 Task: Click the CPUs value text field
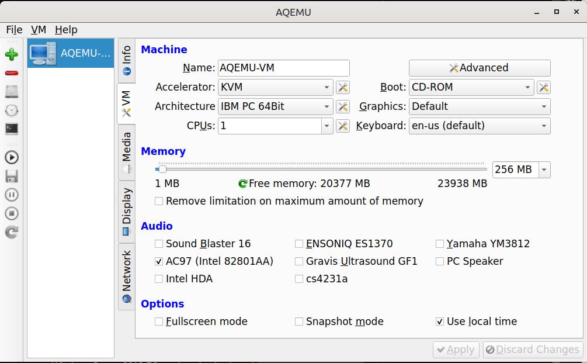(269, 126)
